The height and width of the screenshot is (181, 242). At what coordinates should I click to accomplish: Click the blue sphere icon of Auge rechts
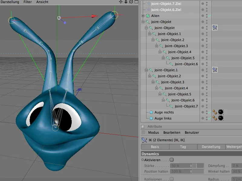(151, 112)
